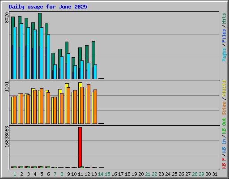Click the orange Sites bar for day 1
229x179 pixels.
coord(15,110)
